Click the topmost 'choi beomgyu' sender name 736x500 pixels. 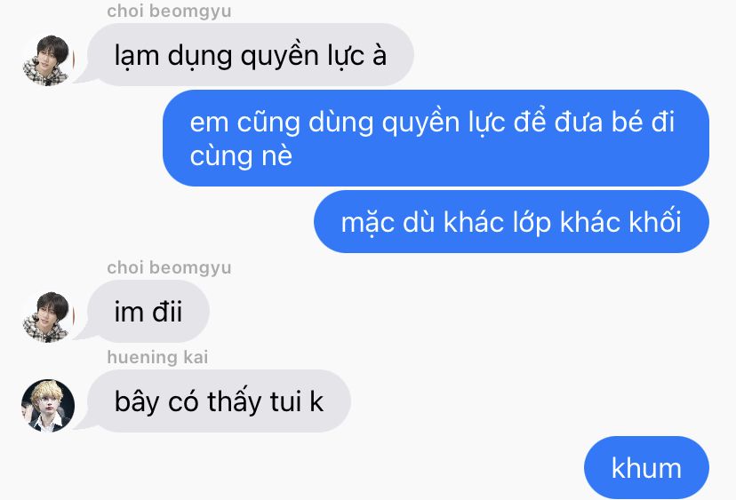169,12
